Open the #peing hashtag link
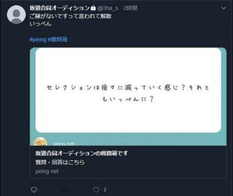 (x=38, y=40)
